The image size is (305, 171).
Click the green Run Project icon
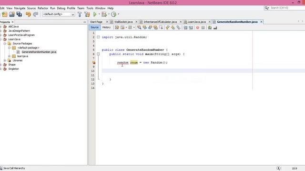point(95,14)
